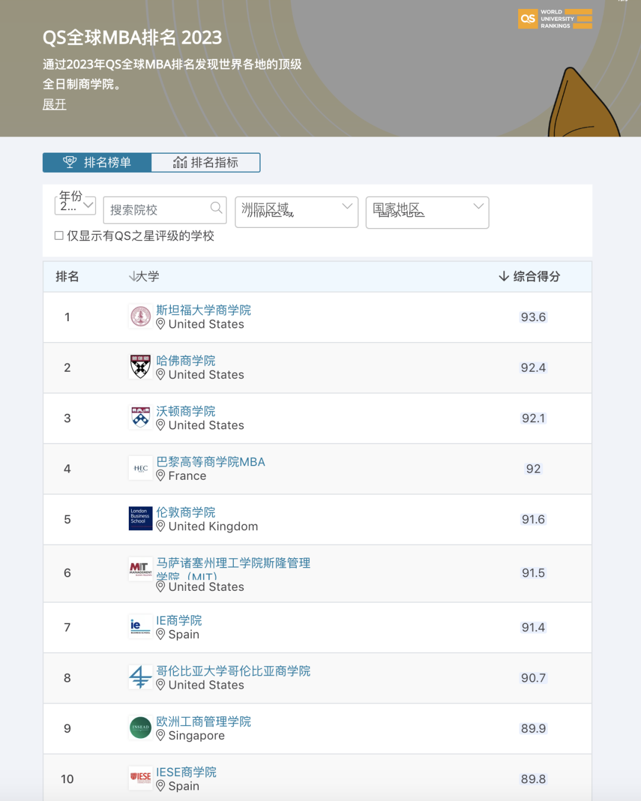641x801 pixels.
Task: Click the search magnifier icon
Action: tap(217, 207)
